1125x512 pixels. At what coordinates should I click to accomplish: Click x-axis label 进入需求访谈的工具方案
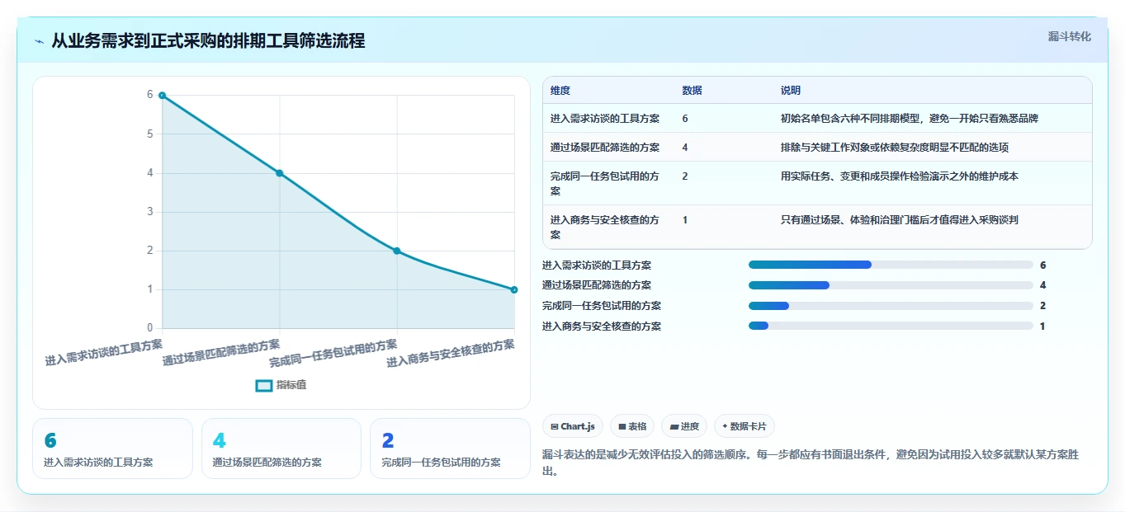tap(104, 352)
